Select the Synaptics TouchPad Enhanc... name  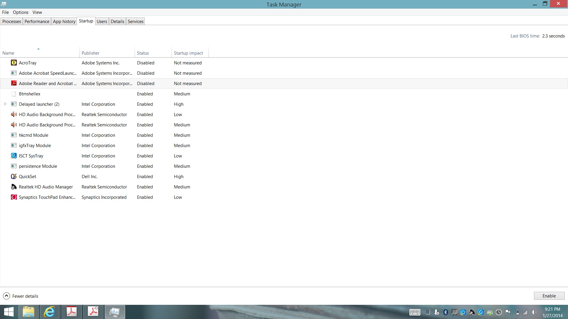coord(47,197)
